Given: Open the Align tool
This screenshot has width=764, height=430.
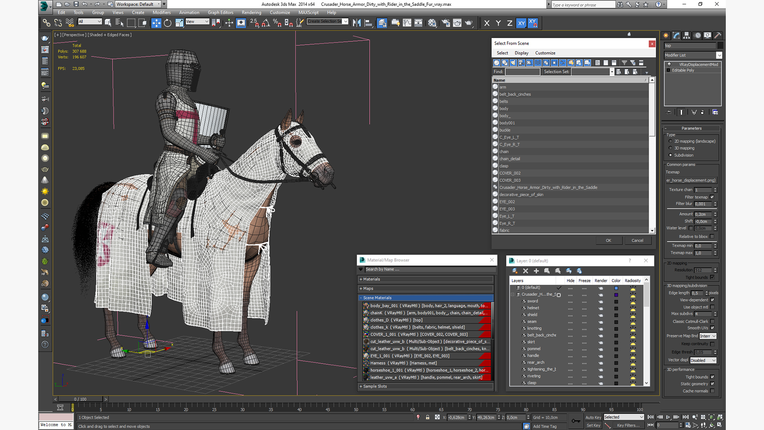Looking at the screenshot, I should pos(368,23).
